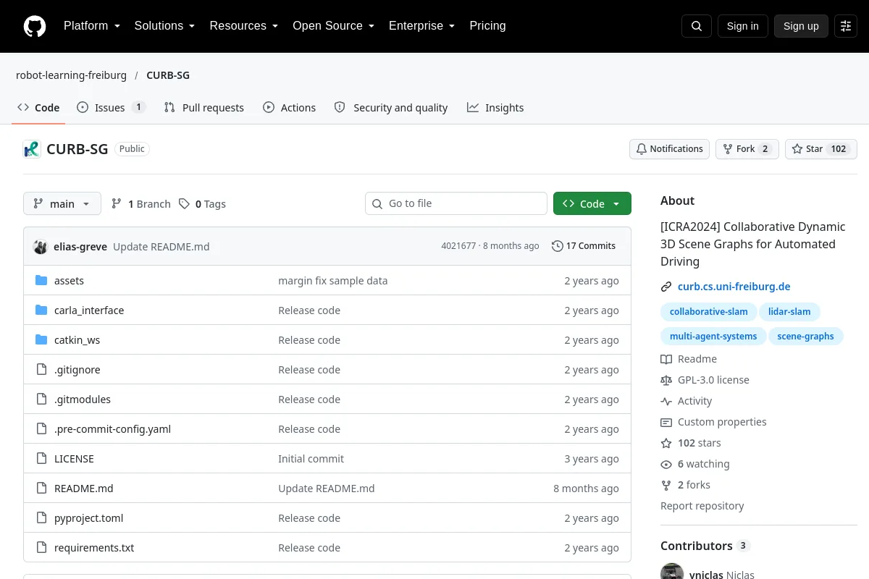Click the requirements.txt file icon

pos(41,548)
